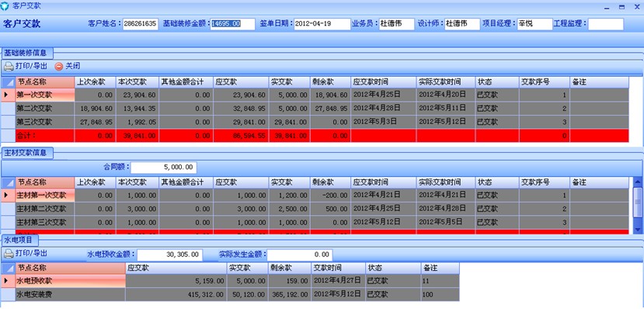Click 上次余款 column header in 基础装修 grid
The height and width of the screenshot is (309, 644).
pyautogui.click(x=96, y=82)
